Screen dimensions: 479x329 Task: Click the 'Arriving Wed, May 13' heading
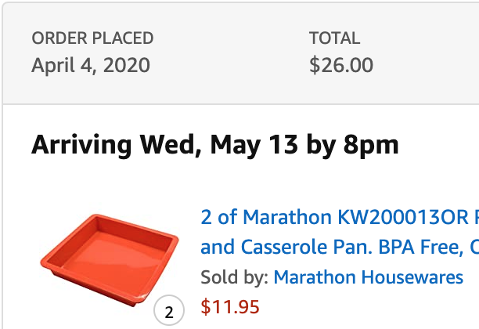tap(215, 145)
